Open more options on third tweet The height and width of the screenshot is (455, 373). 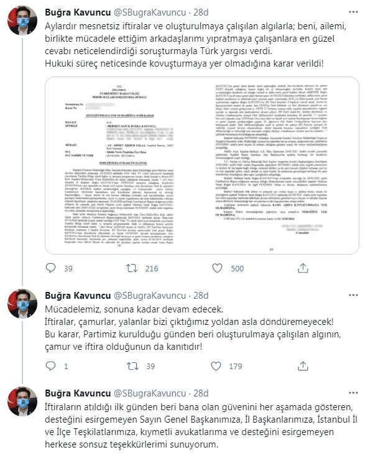[353, 393]
